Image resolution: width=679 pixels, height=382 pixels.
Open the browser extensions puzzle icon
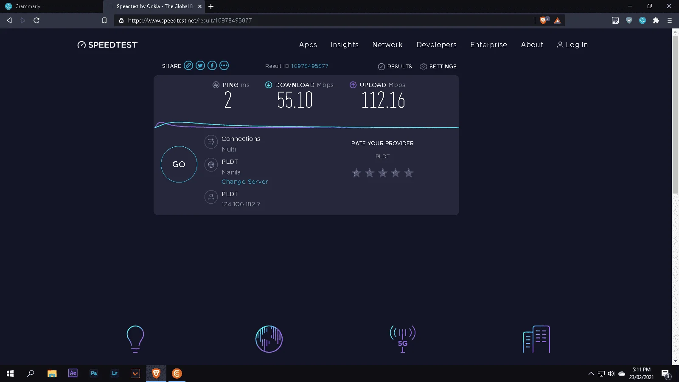coord(656,20)
